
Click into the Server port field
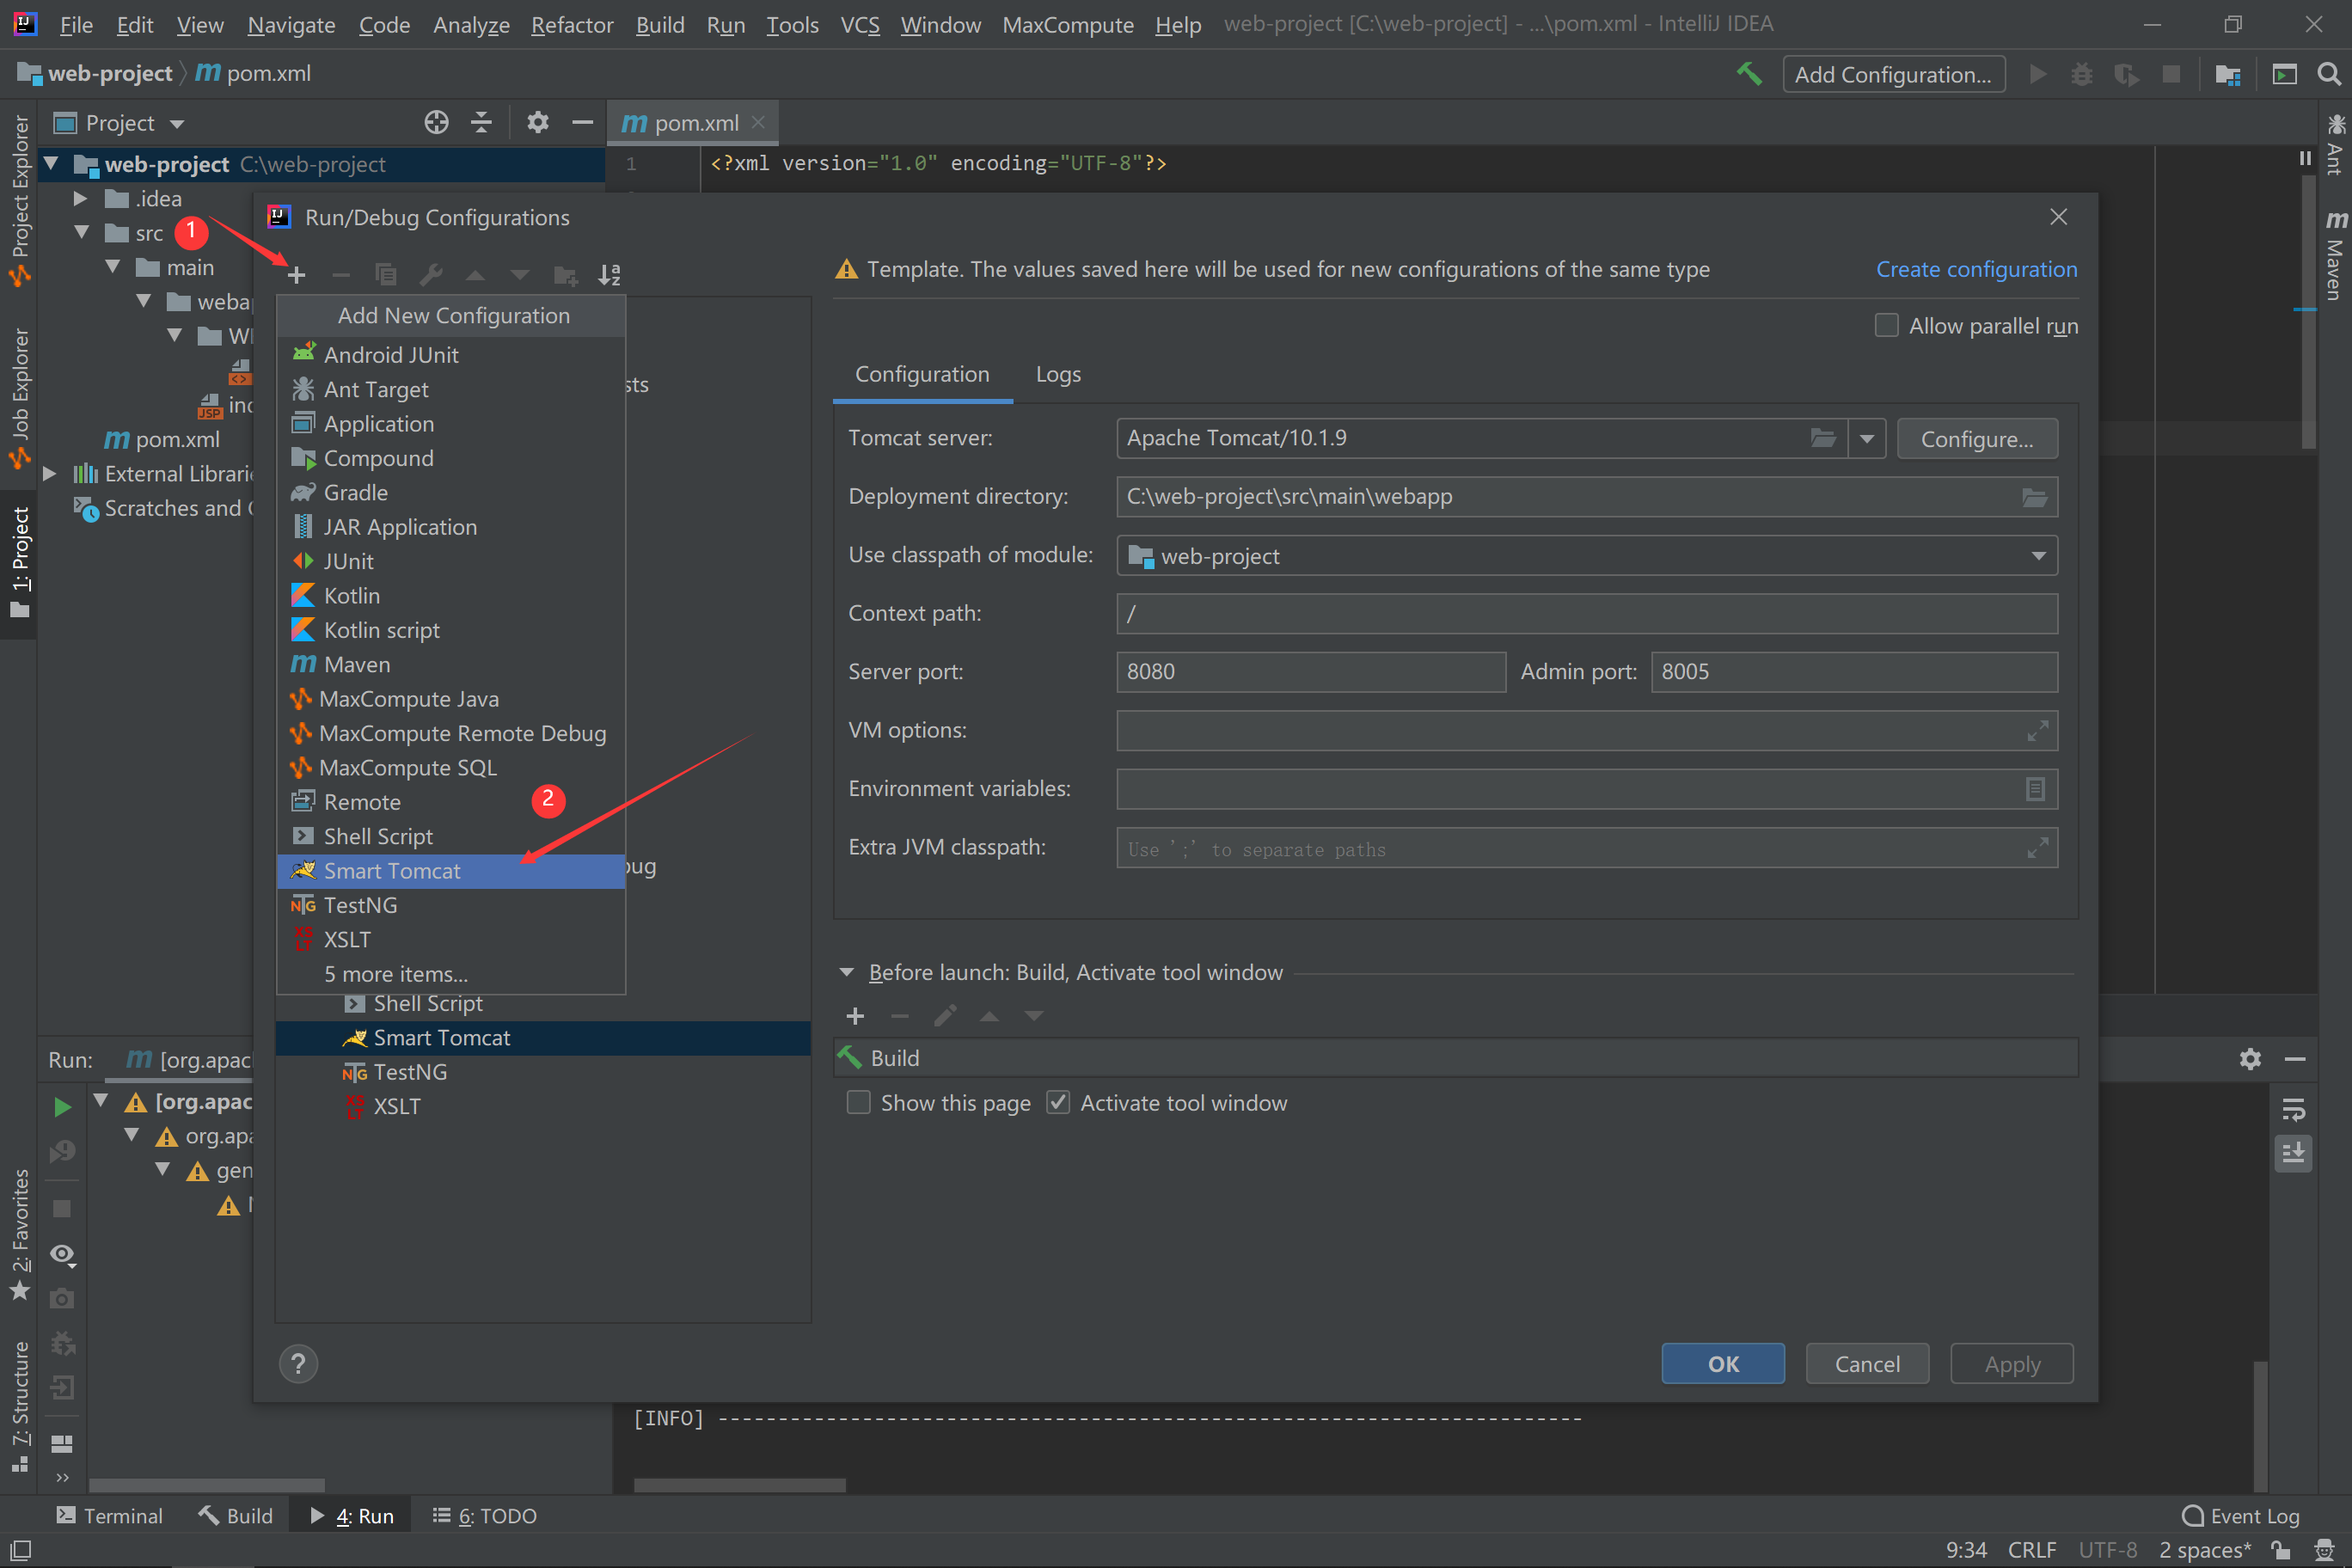pyautogui.click(x=1310, y=672)
